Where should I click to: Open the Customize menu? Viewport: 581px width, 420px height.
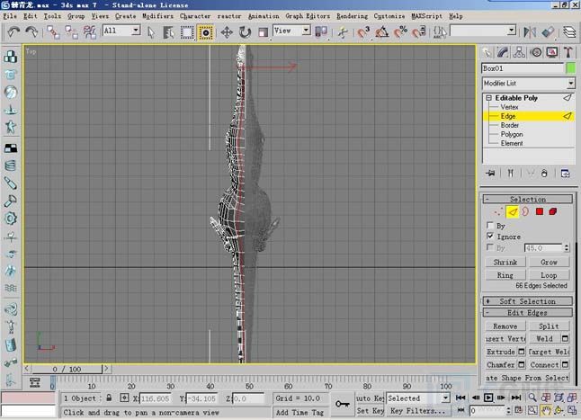click(389, 16)
